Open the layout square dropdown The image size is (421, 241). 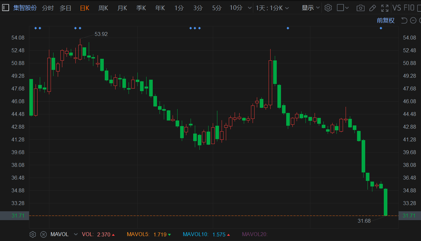[x=343, y=8]
